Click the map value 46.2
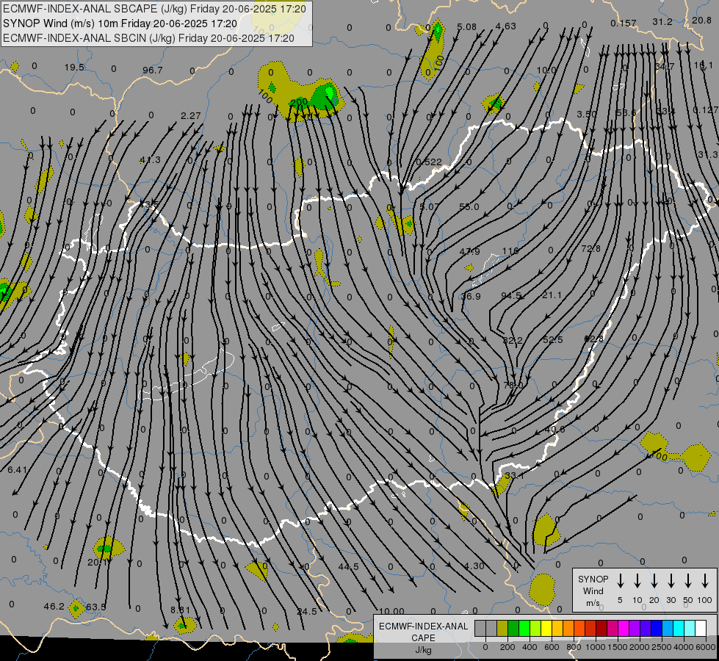719x661 pixels. click(54, 607)
